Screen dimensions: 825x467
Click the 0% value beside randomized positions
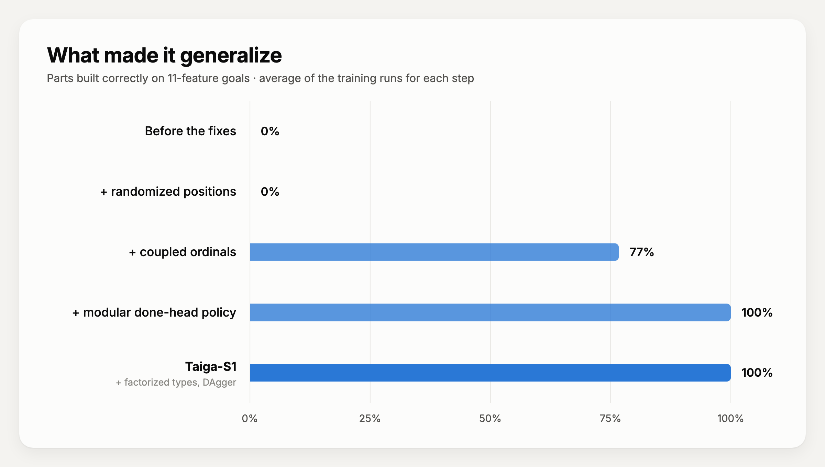(x=270, y=192)
